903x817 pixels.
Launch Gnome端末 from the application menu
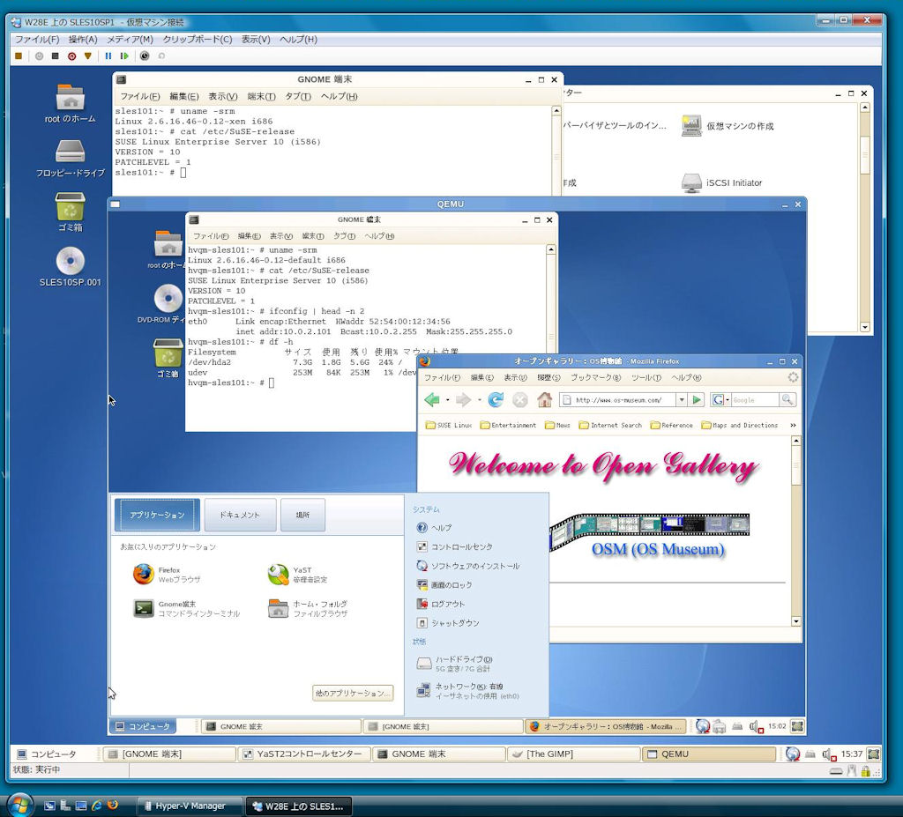pyautogui.click(x=186, y=609)
